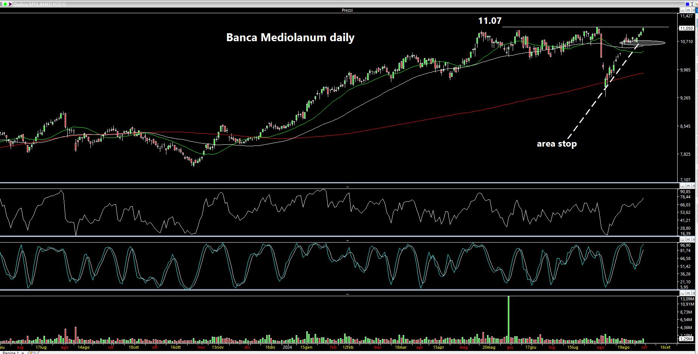Minimize the RSI oscillator panel

click(x=682, y=186)
